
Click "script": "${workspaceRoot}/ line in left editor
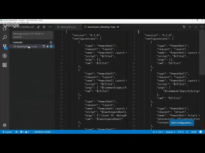point(106,112)
